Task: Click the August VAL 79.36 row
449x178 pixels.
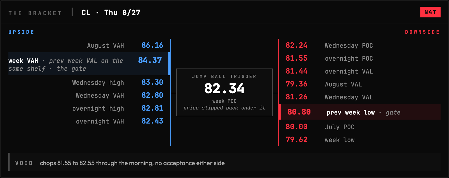Action: pos(360,84)
